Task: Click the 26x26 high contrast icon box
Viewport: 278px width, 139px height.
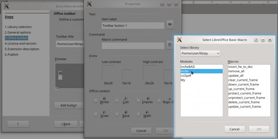Action: pyautogui.click(x=149, y=73)
